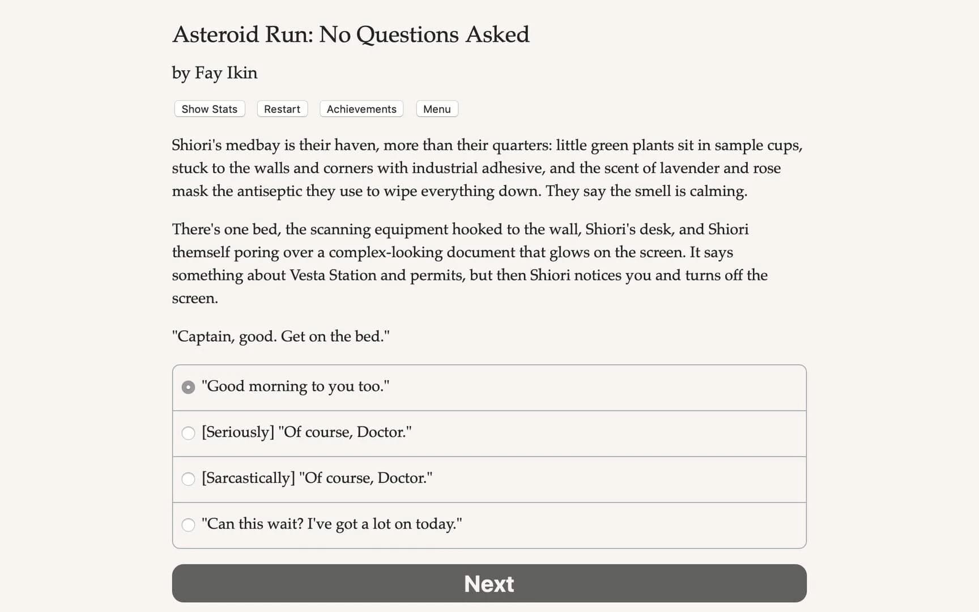Screen dimensions: 979x612
Task: Click the Next button to continue
Action: 488,583
